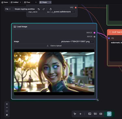Open the Home tab

5,2
